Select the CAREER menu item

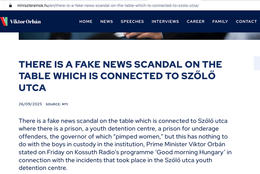tap(195, 21)
